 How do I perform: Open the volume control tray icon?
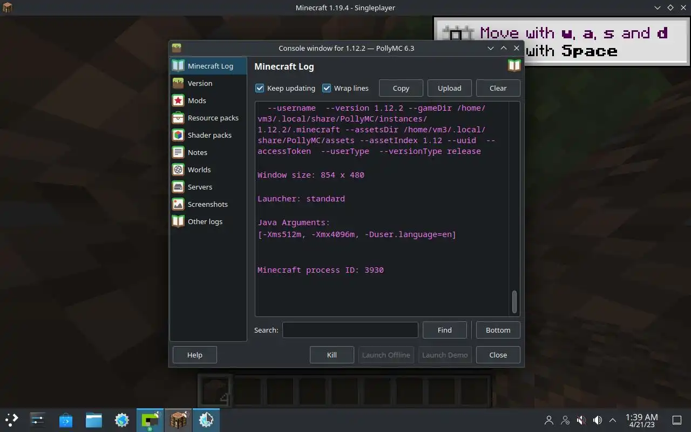(x=598, y=420)
